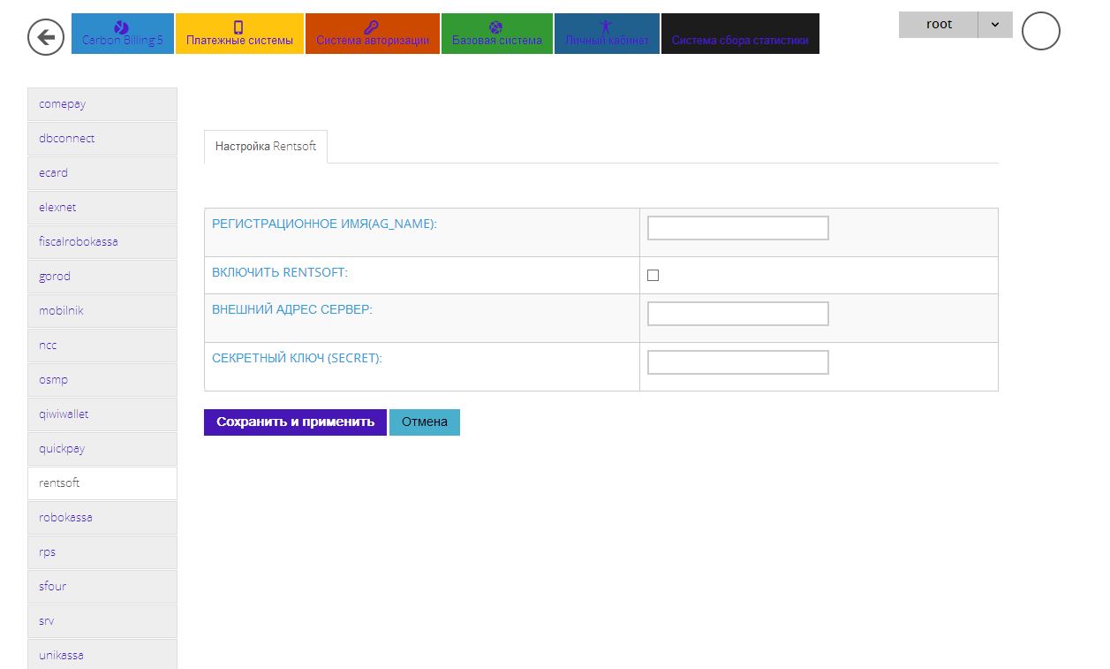
Task: Open Система авторизации key tile
Action: [x=372, y=34]
